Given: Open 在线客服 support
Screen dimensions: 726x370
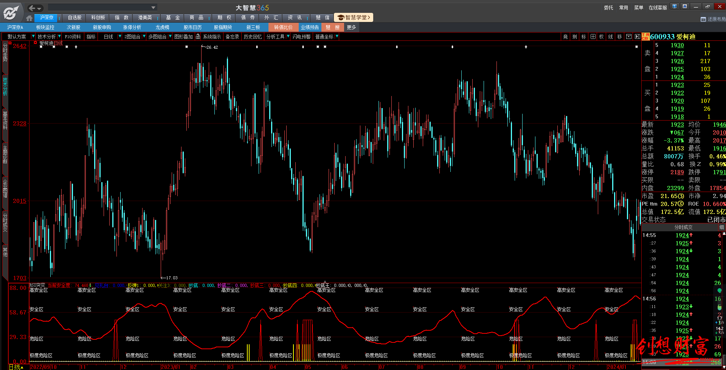Looking at the screenshot, I should 658,8.
